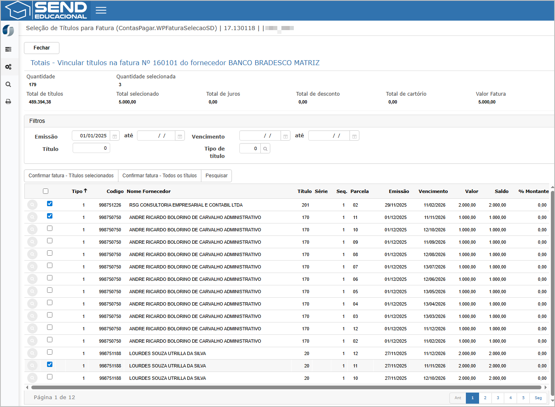Click the printer icon in sidebar
This screenshot has height=407, width=555.
pyautogui.click(x=8, y=101)
